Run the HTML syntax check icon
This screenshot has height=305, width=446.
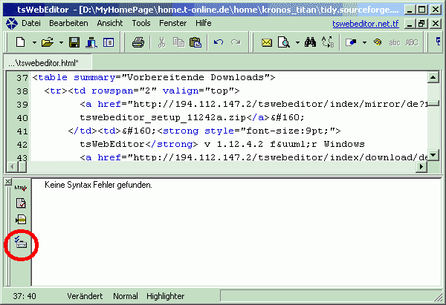[x=21, y=188]
